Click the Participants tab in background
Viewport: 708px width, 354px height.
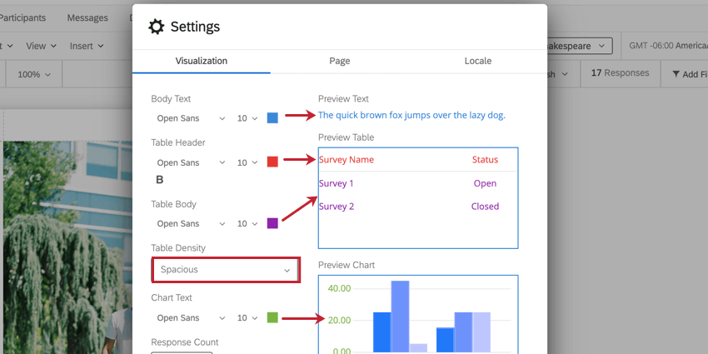(22, 17)
